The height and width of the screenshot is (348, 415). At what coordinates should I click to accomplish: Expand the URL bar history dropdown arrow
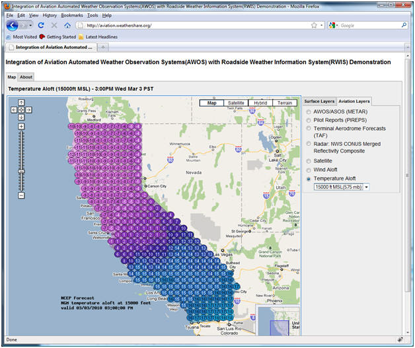point(322,25)
